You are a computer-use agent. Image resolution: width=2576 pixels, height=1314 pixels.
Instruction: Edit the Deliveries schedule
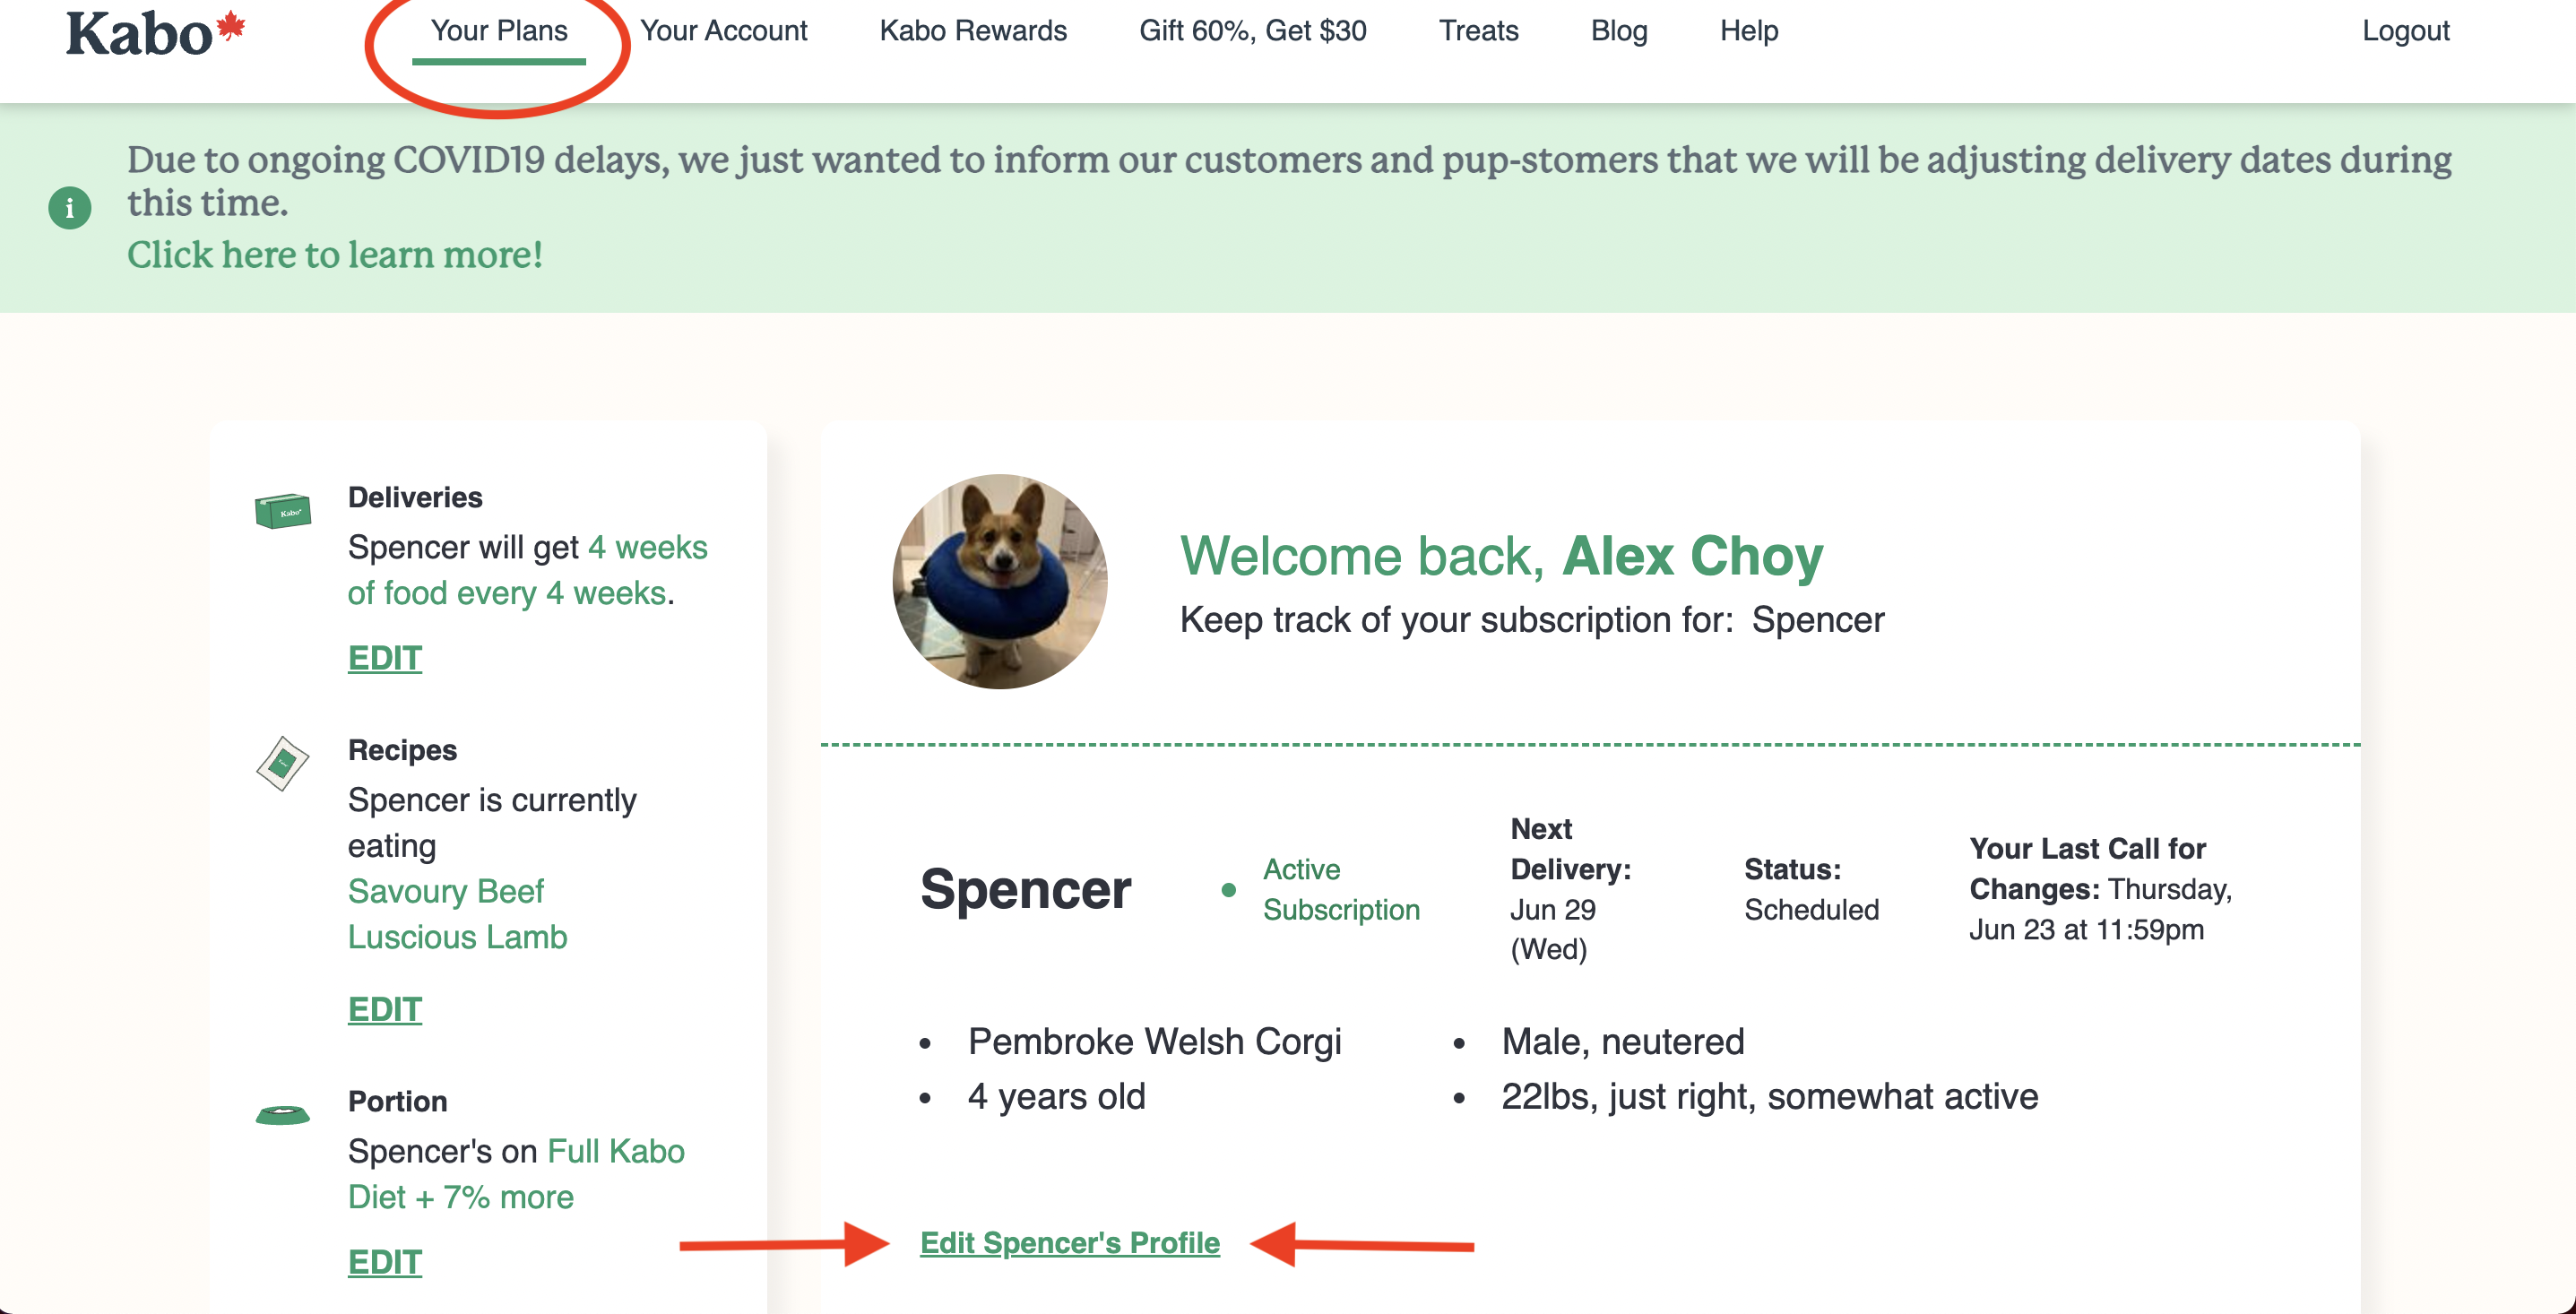pos(385,658)
